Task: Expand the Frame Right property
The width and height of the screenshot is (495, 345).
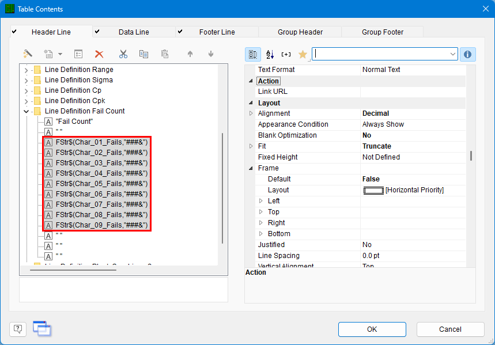Action: 261,223
